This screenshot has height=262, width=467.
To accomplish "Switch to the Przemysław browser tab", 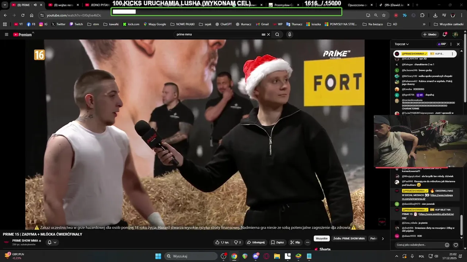I will pos(284,5).
